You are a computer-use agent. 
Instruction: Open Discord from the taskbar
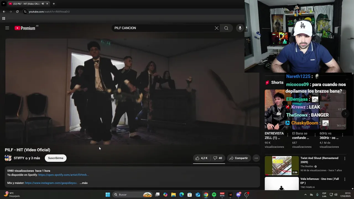pyautogui.click(x=238, y=195)
